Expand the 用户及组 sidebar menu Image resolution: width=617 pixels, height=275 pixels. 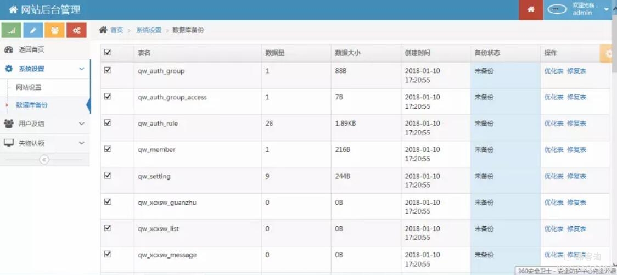45,124
